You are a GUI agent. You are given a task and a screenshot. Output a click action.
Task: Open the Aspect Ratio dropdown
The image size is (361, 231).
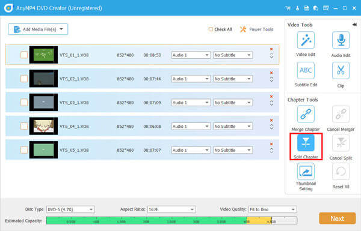point(171,209)
